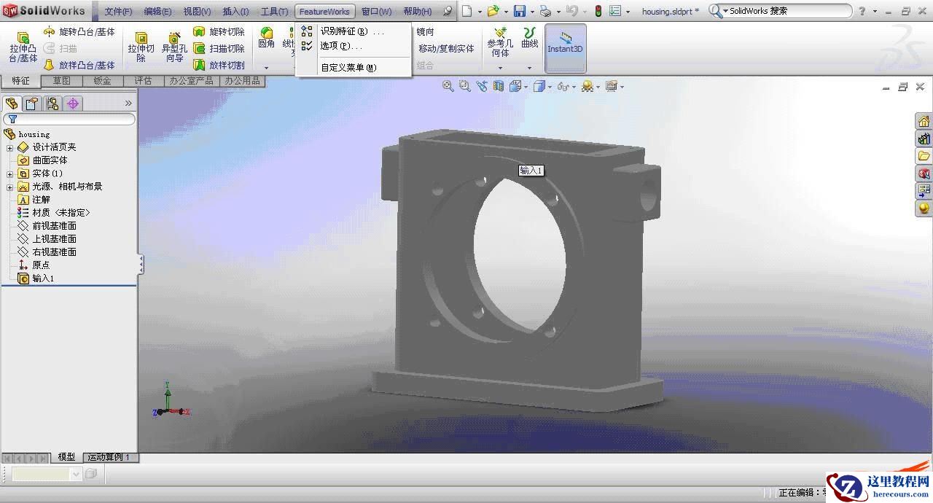
Task: Click the Save icon in the top toolbar
Action: pos(520,11)
